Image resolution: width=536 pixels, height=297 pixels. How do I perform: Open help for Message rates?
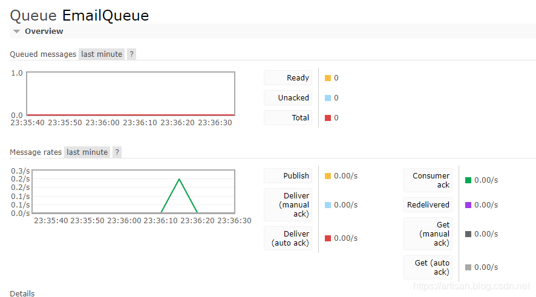coord(117,152)
